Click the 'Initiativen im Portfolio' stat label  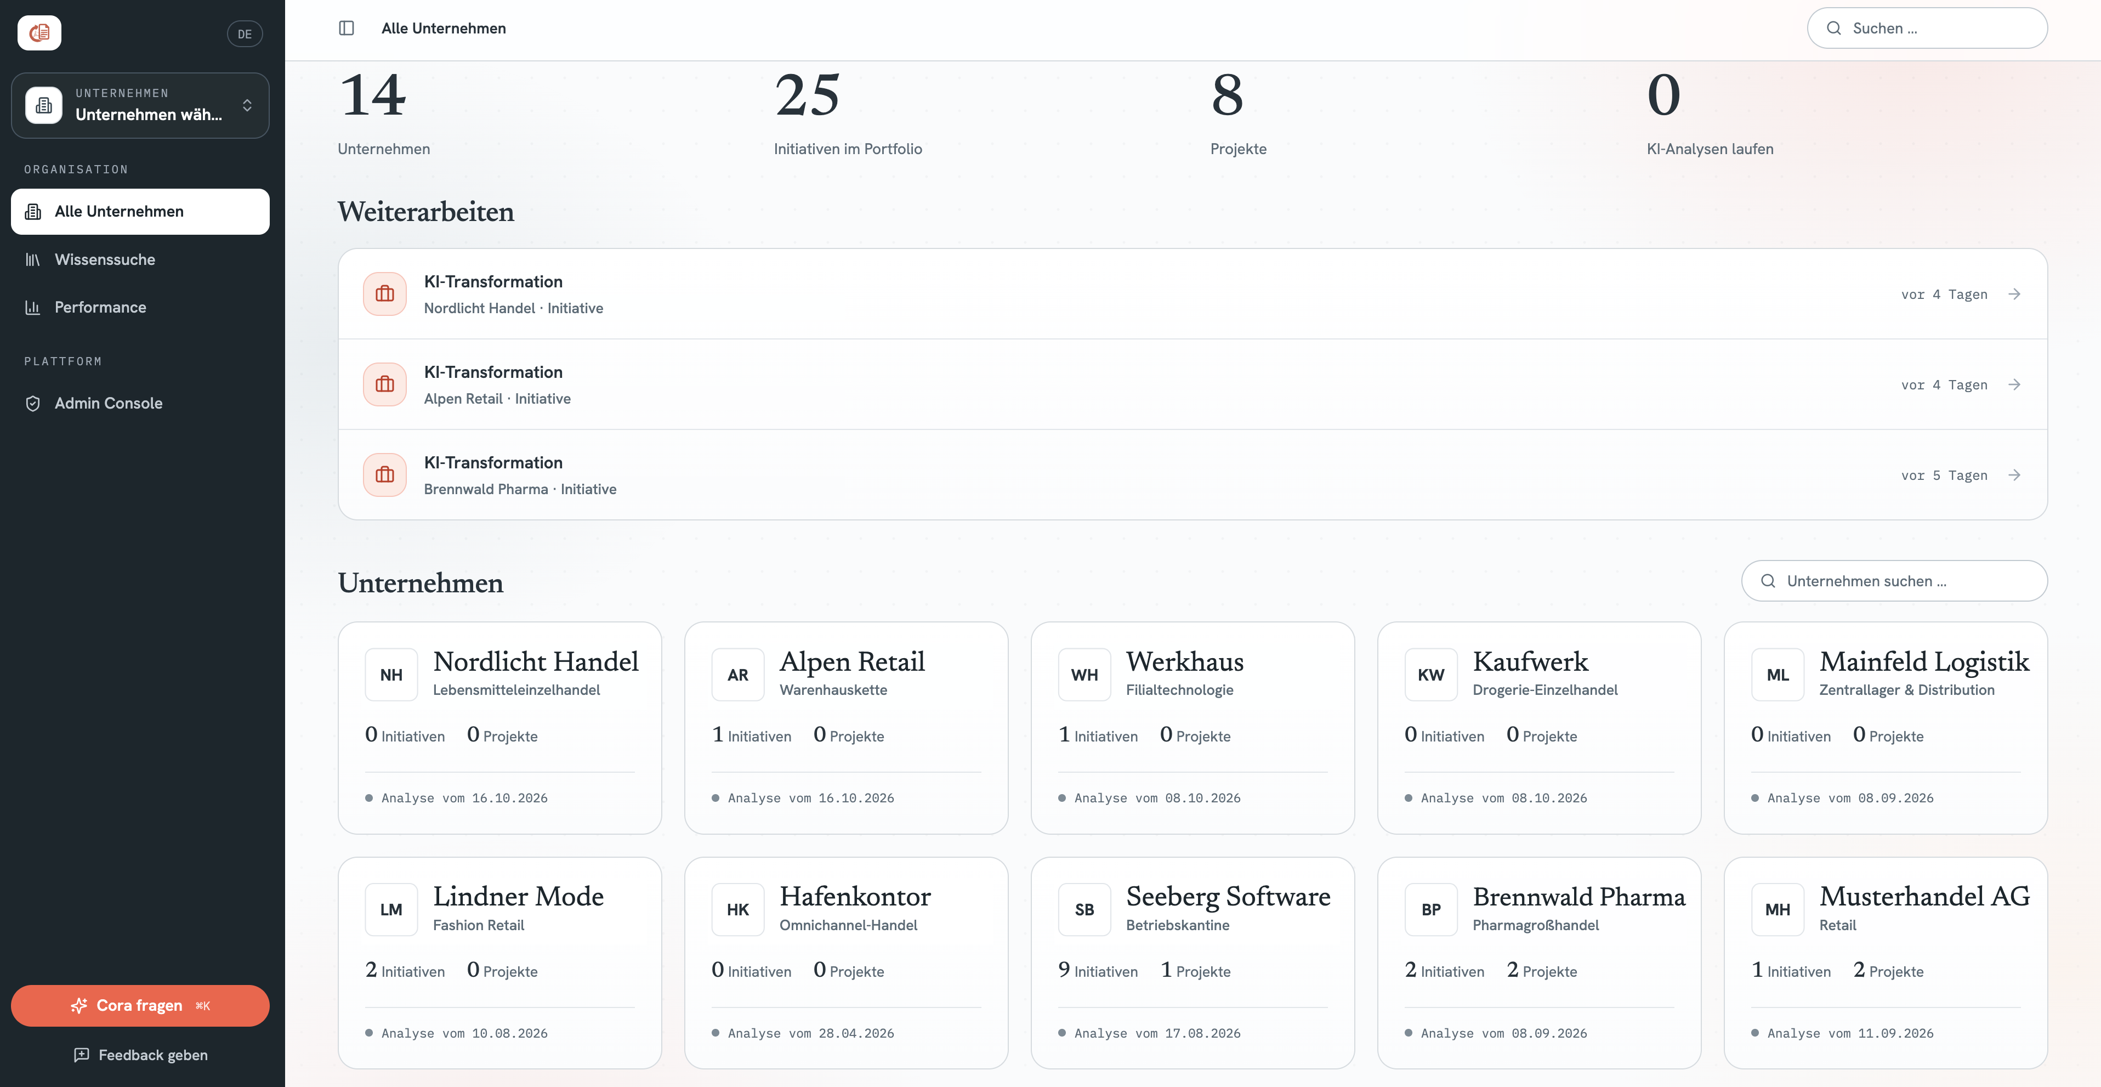848,149
